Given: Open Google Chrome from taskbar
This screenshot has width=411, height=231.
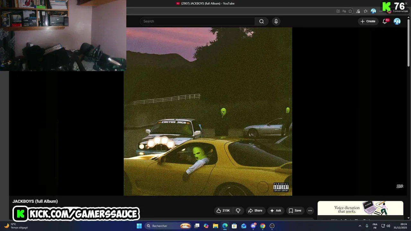Looking at the screenshot, I should click(x=263, y=226).
